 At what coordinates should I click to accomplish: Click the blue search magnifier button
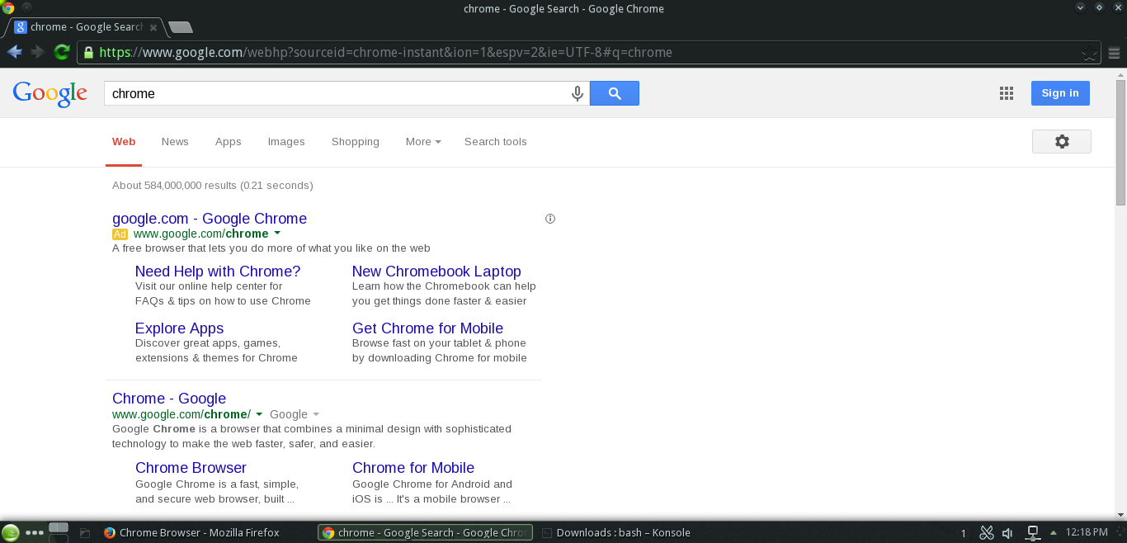click(x=615, y=93)
